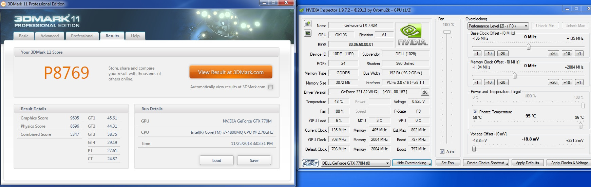
Task: Open the Professional tab
Action: coord(82,36)
